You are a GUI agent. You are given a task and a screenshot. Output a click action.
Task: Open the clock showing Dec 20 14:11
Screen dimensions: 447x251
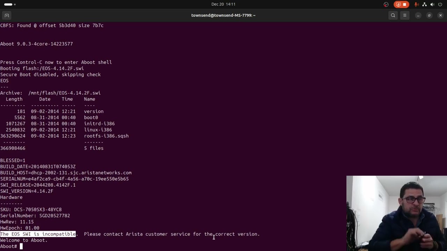[223, 4]
